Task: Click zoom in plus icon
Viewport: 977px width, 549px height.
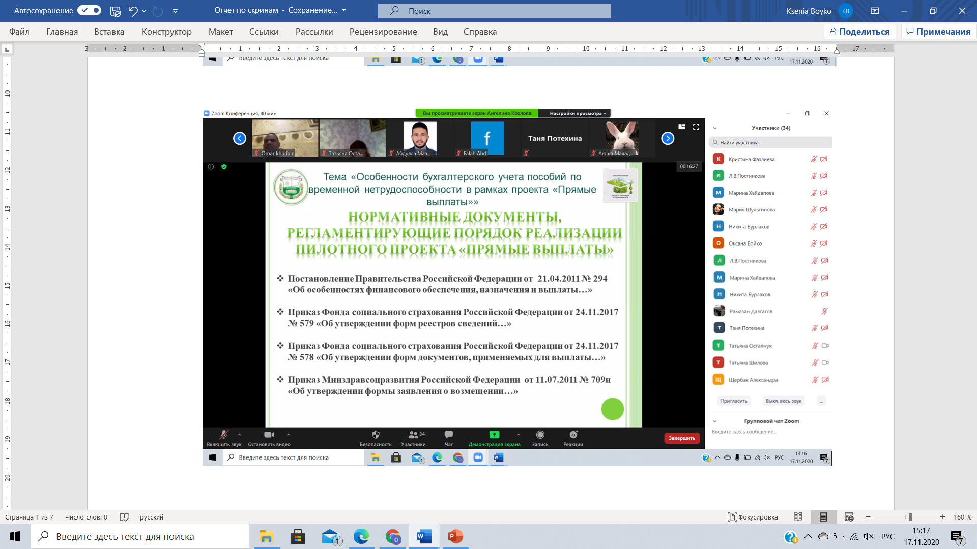Action: coord(942,517)
